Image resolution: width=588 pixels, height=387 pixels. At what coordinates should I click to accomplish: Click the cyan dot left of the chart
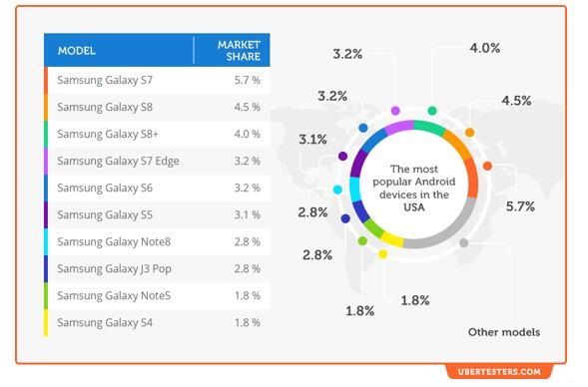(337, 190)
